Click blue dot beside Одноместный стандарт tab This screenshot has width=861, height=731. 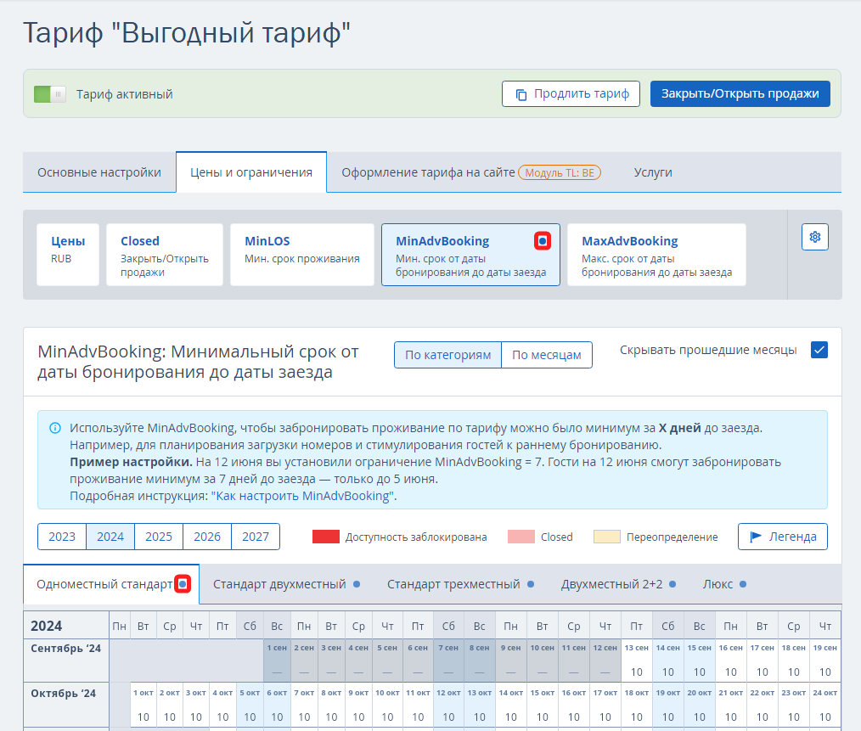[183, 584]
